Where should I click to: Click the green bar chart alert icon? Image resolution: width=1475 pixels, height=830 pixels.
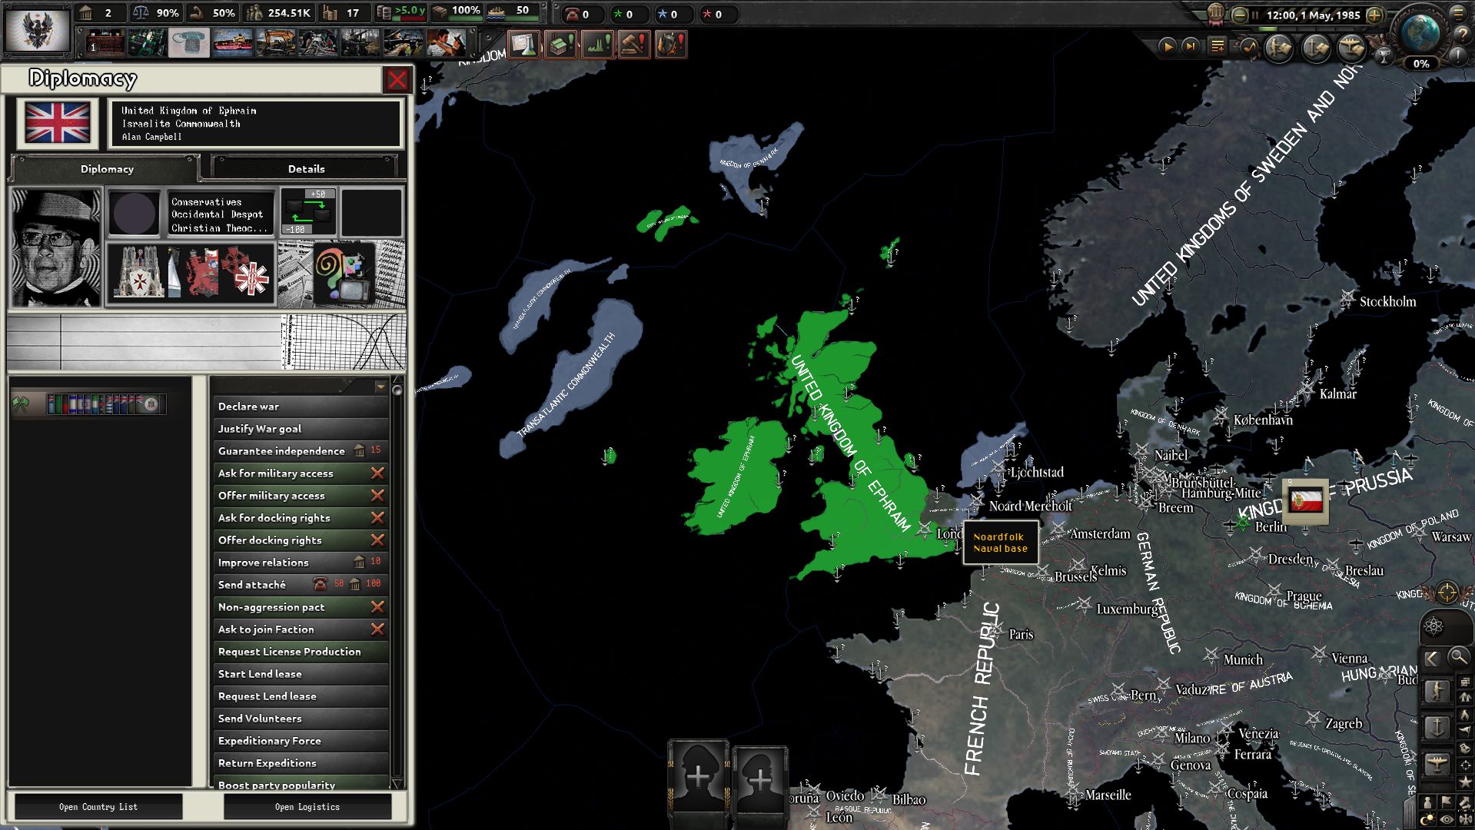pyautogui.click(x=597, y=45)
